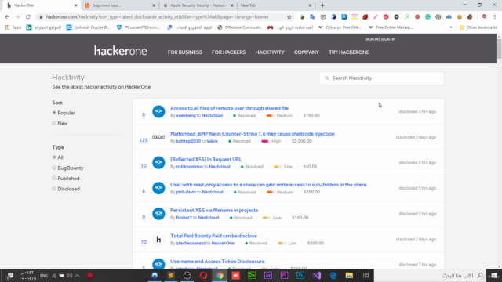Screen dimensions: 502x282
Task: Select the Disclosed type filter
Action: [x=54, y=189]
